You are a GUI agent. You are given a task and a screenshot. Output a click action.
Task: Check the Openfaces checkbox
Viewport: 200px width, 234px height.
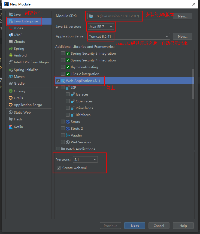pos(68,101)
